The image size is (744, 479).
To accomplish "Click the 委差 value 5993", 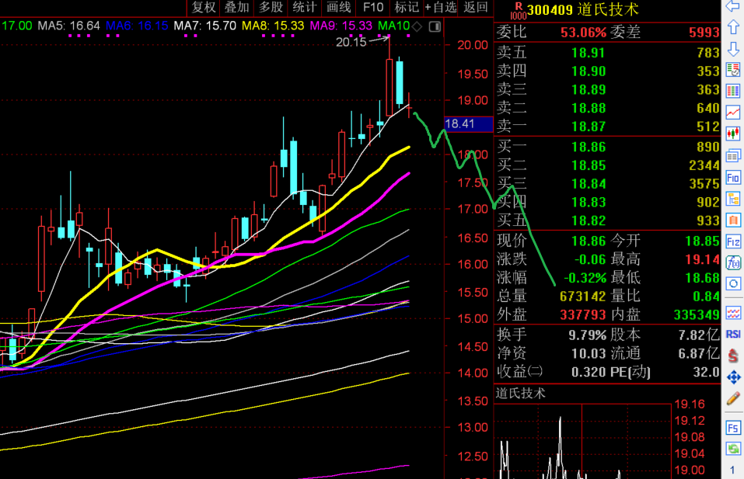I will coord(704,32).
